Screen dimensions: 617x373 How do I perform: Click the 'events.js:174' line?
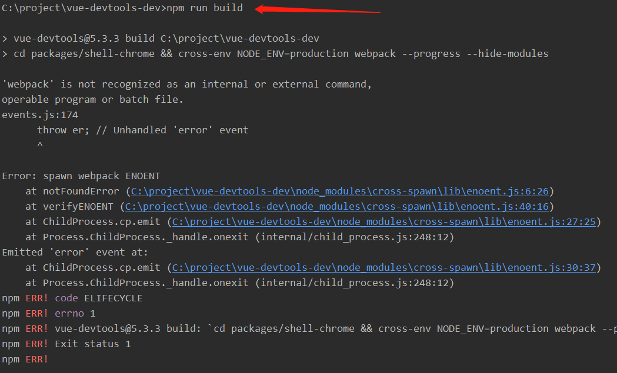(40, 115)
